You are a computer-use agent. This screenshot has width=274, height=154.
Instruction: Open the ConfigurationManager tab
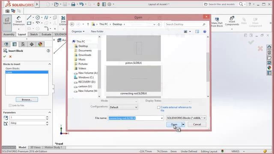coord(23,44)
